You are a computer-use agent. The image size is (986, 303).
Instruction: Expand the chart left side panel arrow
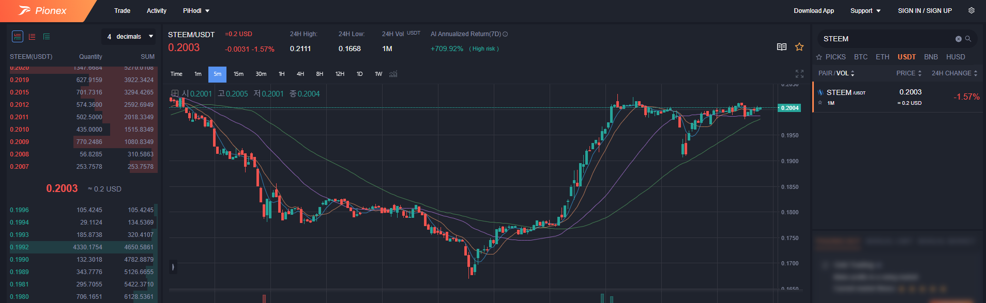point(173,267)
